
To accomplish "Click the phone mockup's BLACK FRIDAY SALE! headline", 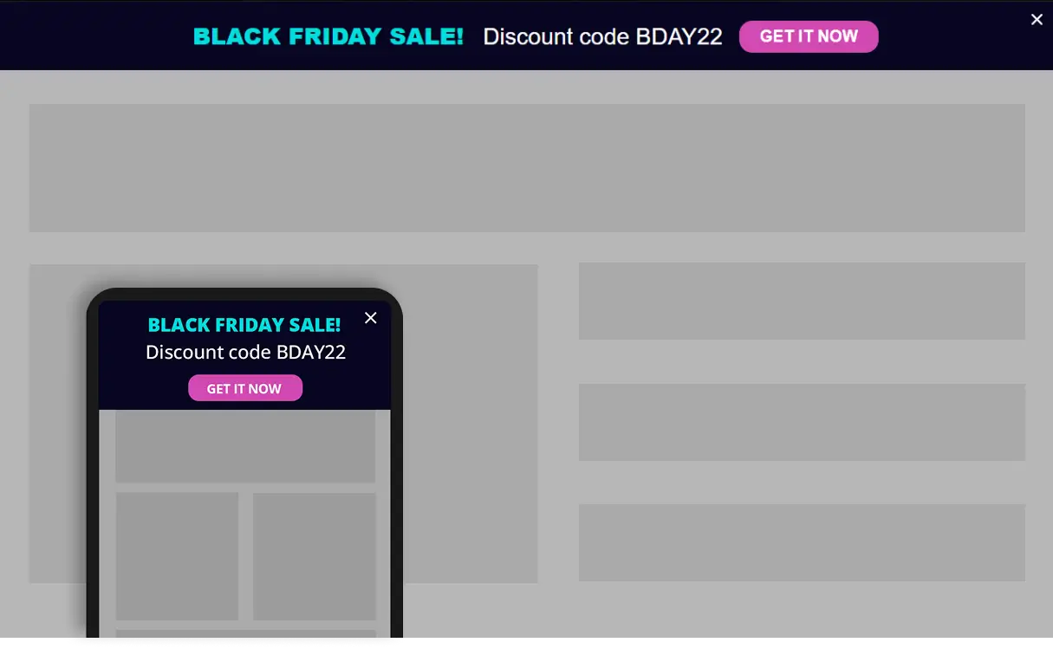I will pos(244,325).
